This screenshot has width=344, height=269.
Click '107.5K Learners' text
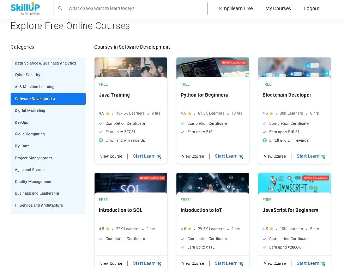click(130, 113)
